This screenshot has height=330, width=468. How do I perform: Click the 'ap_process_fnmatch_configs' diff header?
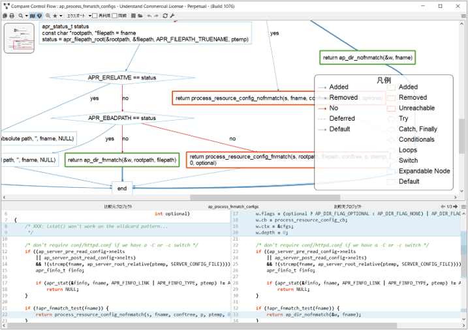coord(234,207)
